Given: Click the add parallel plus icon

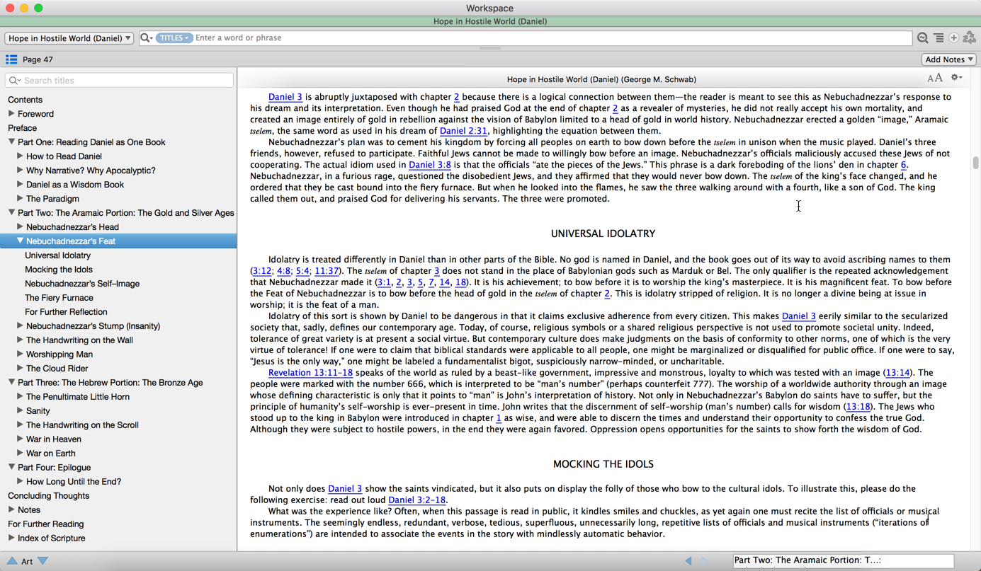Looking at the screenshot, I should click(954, 38).
